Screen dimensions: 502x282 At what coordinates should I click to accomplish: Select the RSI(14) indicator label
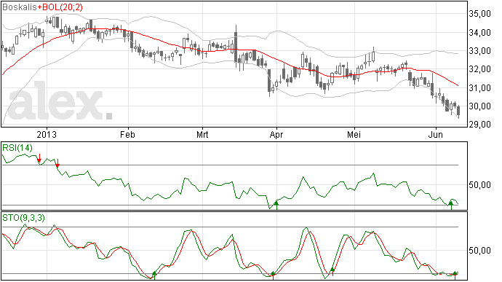[x=17, y=148]
